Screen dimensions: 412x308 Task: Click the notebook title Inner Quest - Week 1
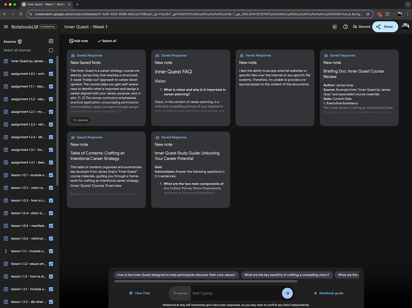click(x=86, y=27)
